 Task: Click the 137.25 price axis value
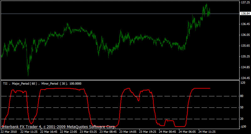coord(245,3)
